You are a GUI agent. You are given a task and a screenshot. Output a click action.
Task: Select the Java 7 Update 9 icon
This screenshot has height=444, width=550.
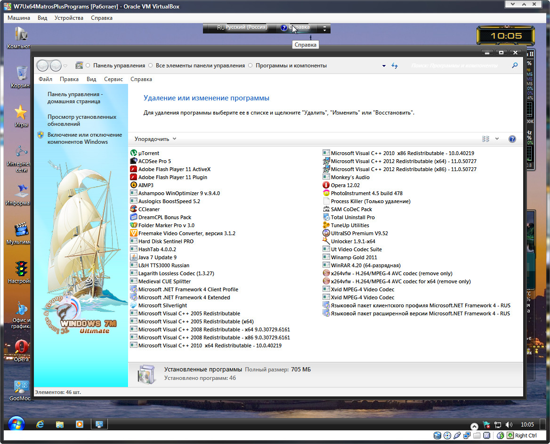click(133, 257)
